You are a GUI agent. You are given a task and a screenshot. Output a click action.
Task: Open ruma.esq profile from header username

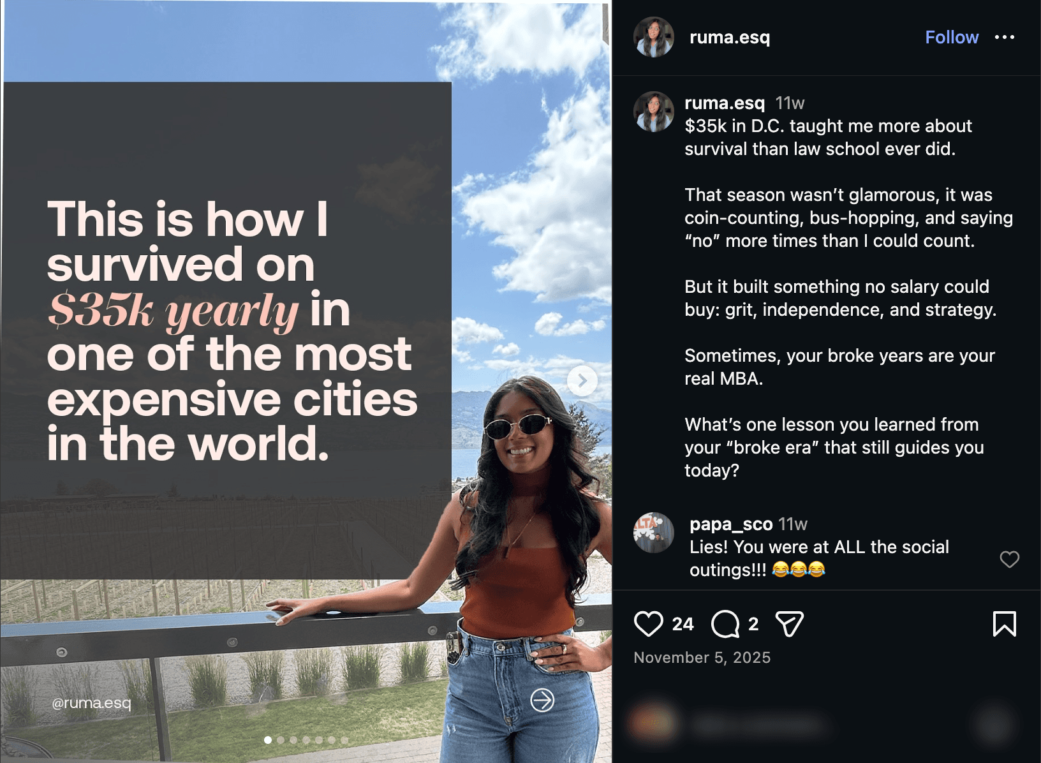[x=730, y=37]
